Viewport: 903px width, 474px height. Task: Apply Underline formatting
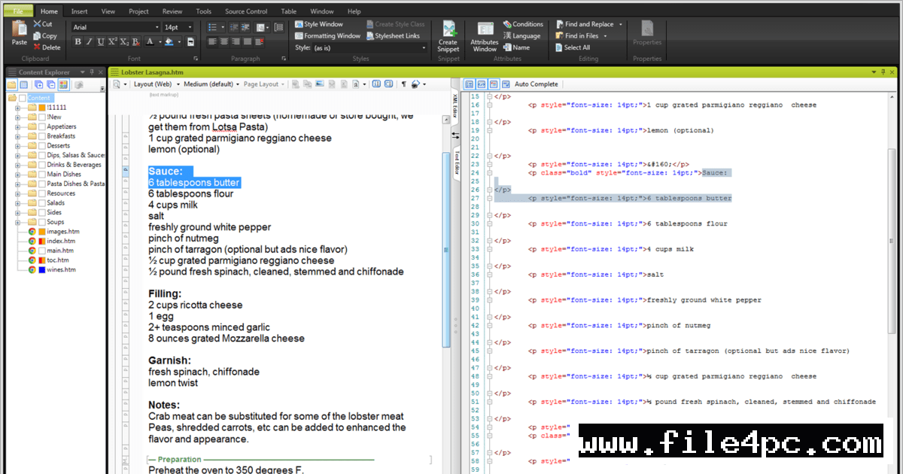[x=101, y=41]
